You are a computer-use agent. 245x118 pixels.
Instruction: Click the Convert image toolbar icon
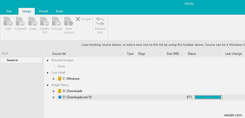(20, 21)
